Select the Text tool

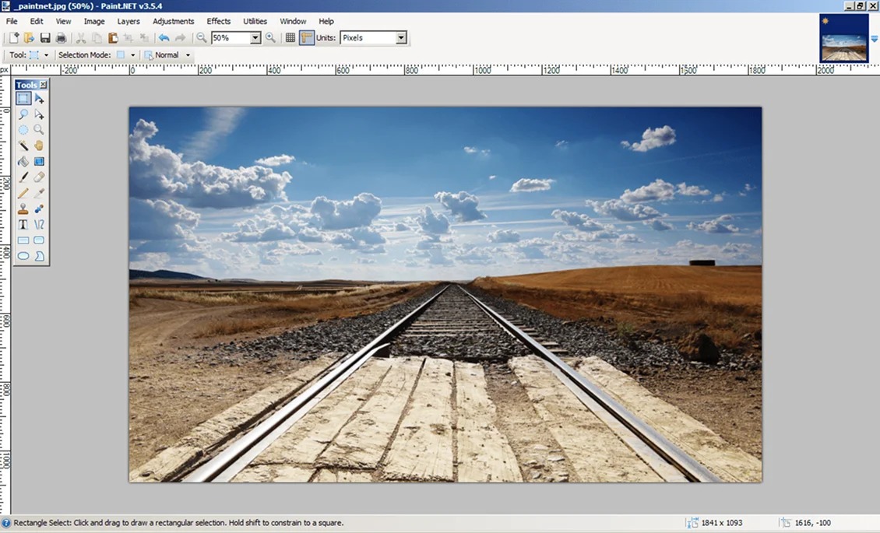[x=23, y=225]
